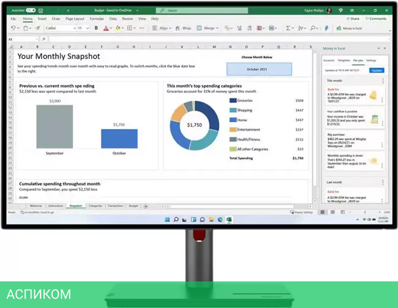Click the Page Layout view icon
Screen dimensions: 398x308
point(332,212)
